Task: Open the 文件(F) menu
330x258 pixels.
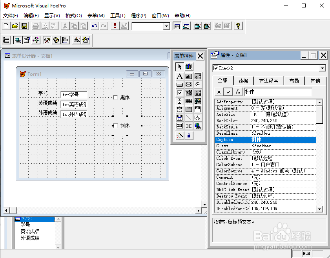Action: (11, 16)
